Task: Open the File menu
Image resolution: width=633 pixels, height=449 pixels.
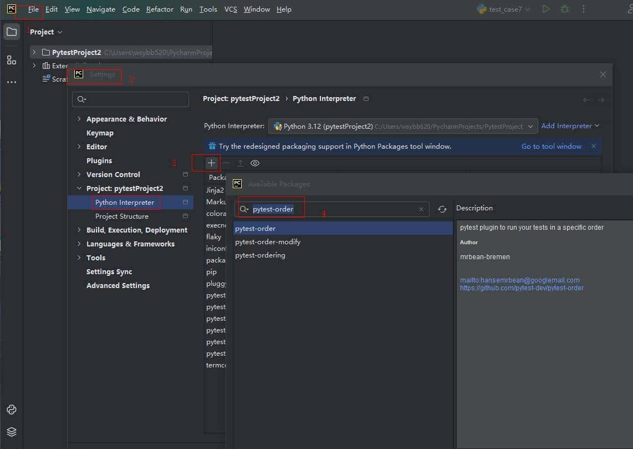Action: (x=33, y=9)
